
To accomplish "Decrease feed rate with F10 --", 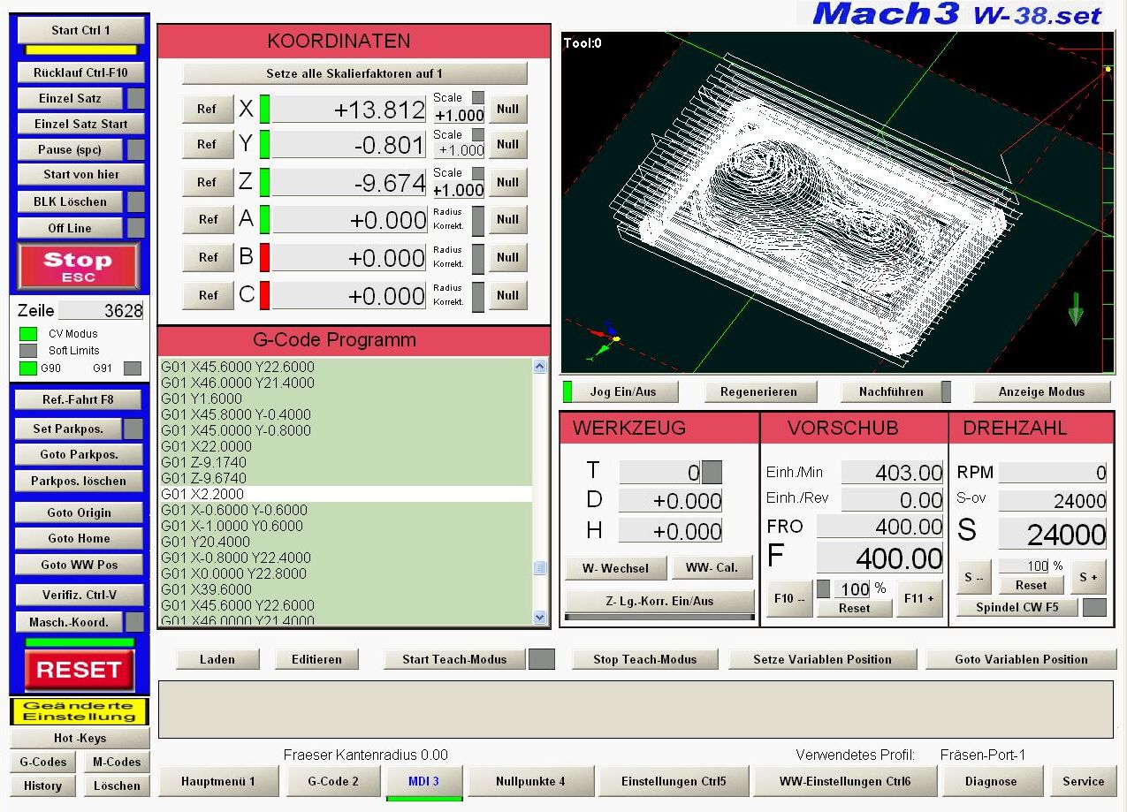I will [788, 598].
